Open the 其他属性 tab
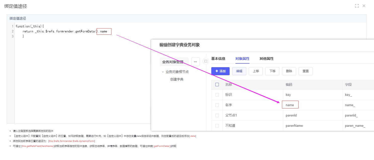The image size is (374, 160). (x=266, y=59)
